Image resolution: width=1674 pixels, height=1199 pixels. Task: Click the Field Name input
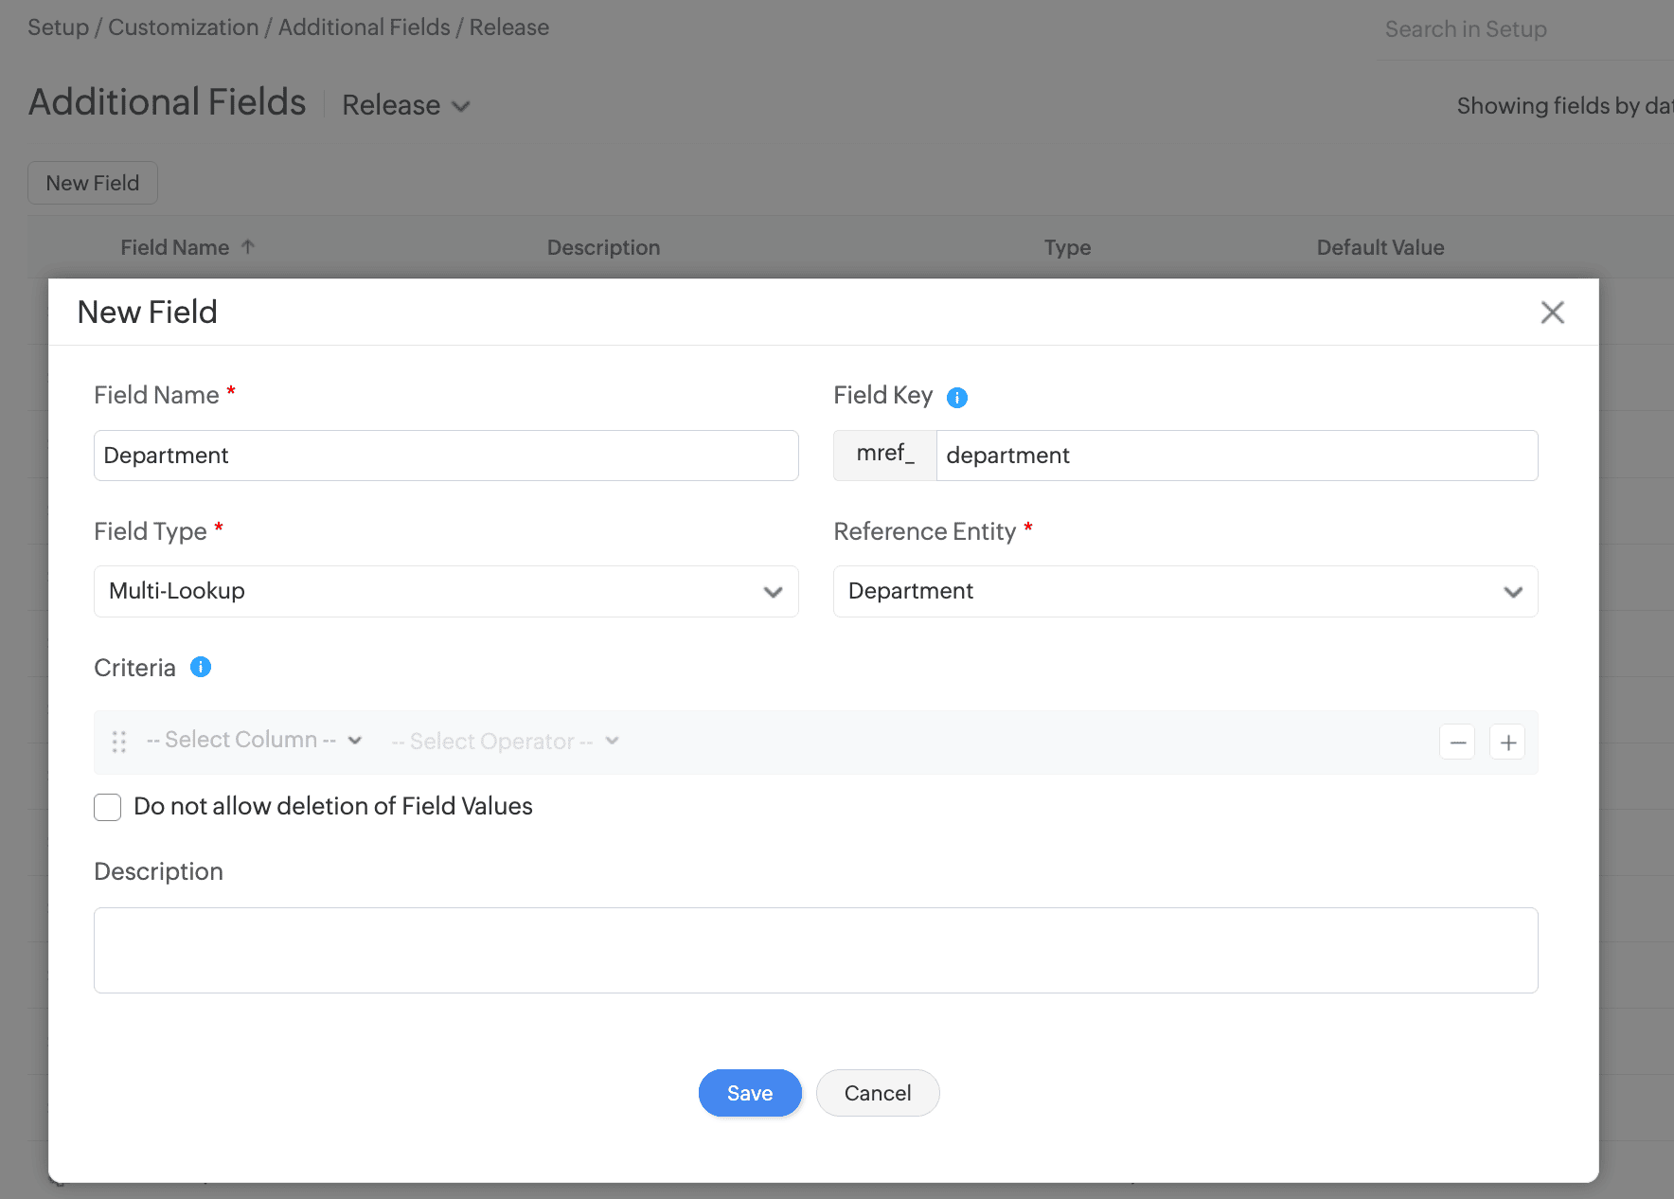(446, 456)
